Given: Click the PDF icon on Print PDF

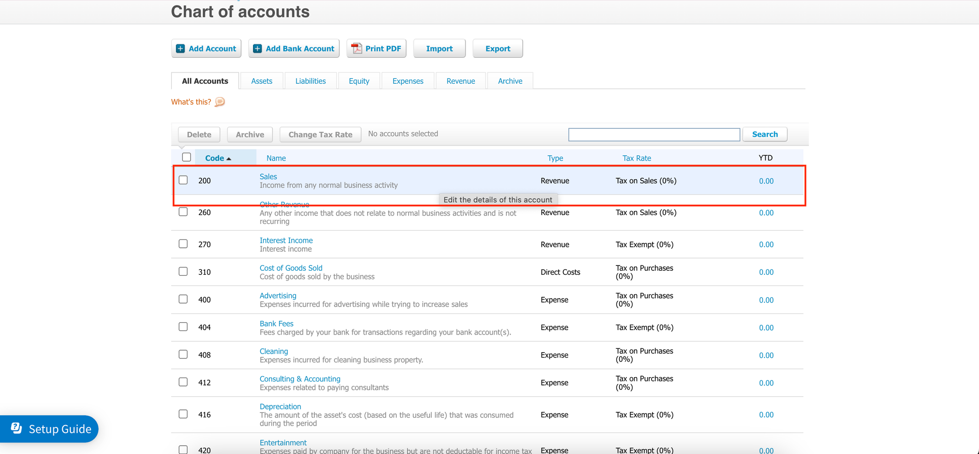Looking at the screenshot, I should pos(357,48).
